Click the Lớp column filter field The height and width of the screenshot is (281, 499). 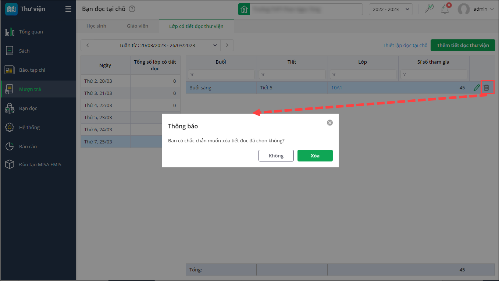(x=363, y=74)
